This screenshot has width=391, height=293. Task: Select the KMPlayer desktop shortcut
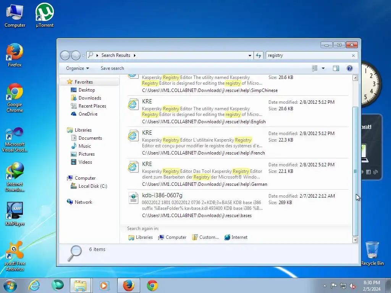point(15,214)
